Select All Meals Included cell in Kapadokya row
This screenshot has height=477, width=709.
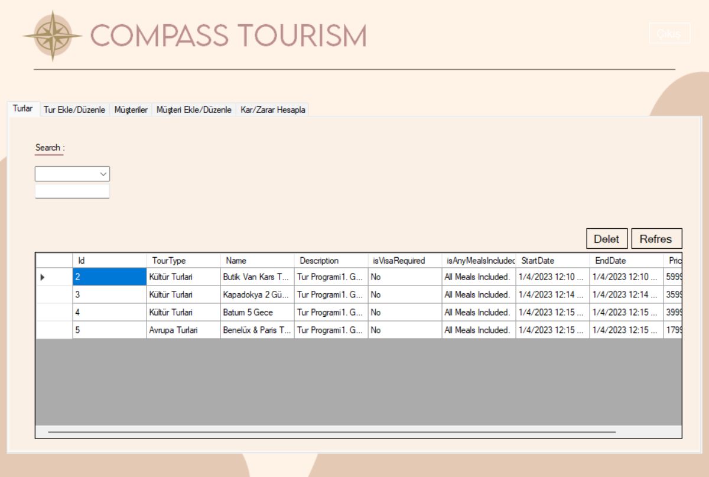click(x=479, y=294)
